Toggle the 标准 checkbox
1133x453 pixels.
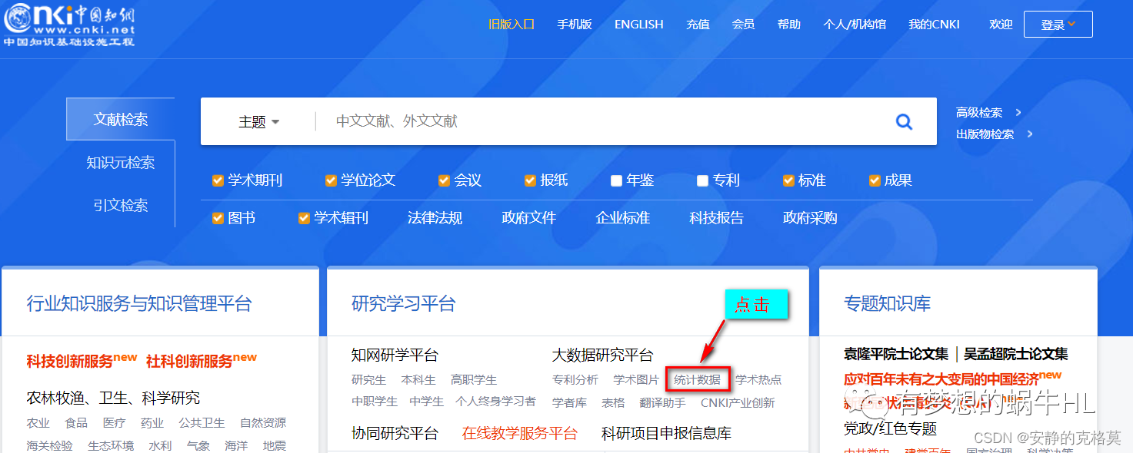[x=788, y=181]
